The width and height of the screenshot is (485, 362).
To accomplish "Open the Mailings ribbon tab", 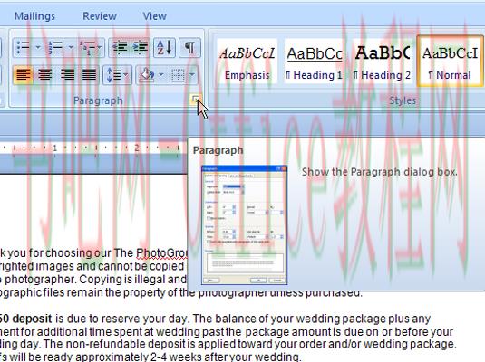I will [34, 16].
